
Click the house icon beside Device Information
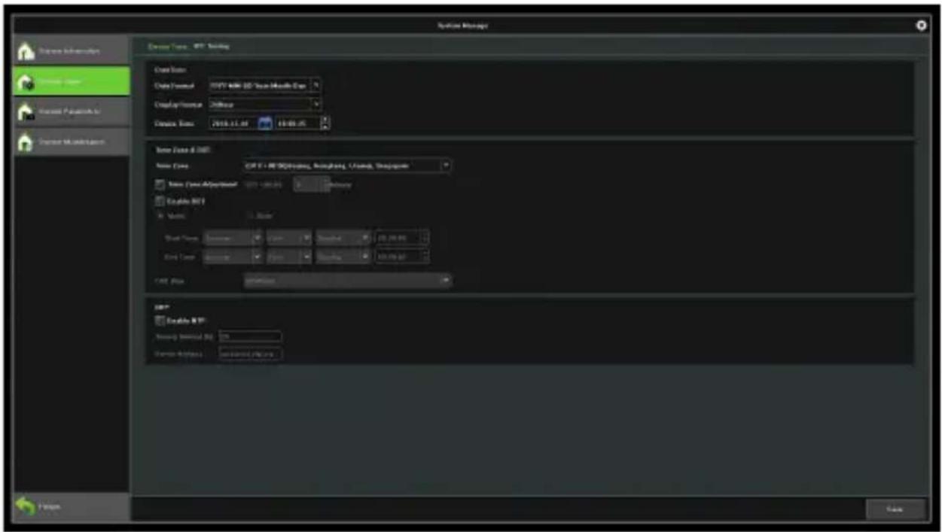point(26,51)
